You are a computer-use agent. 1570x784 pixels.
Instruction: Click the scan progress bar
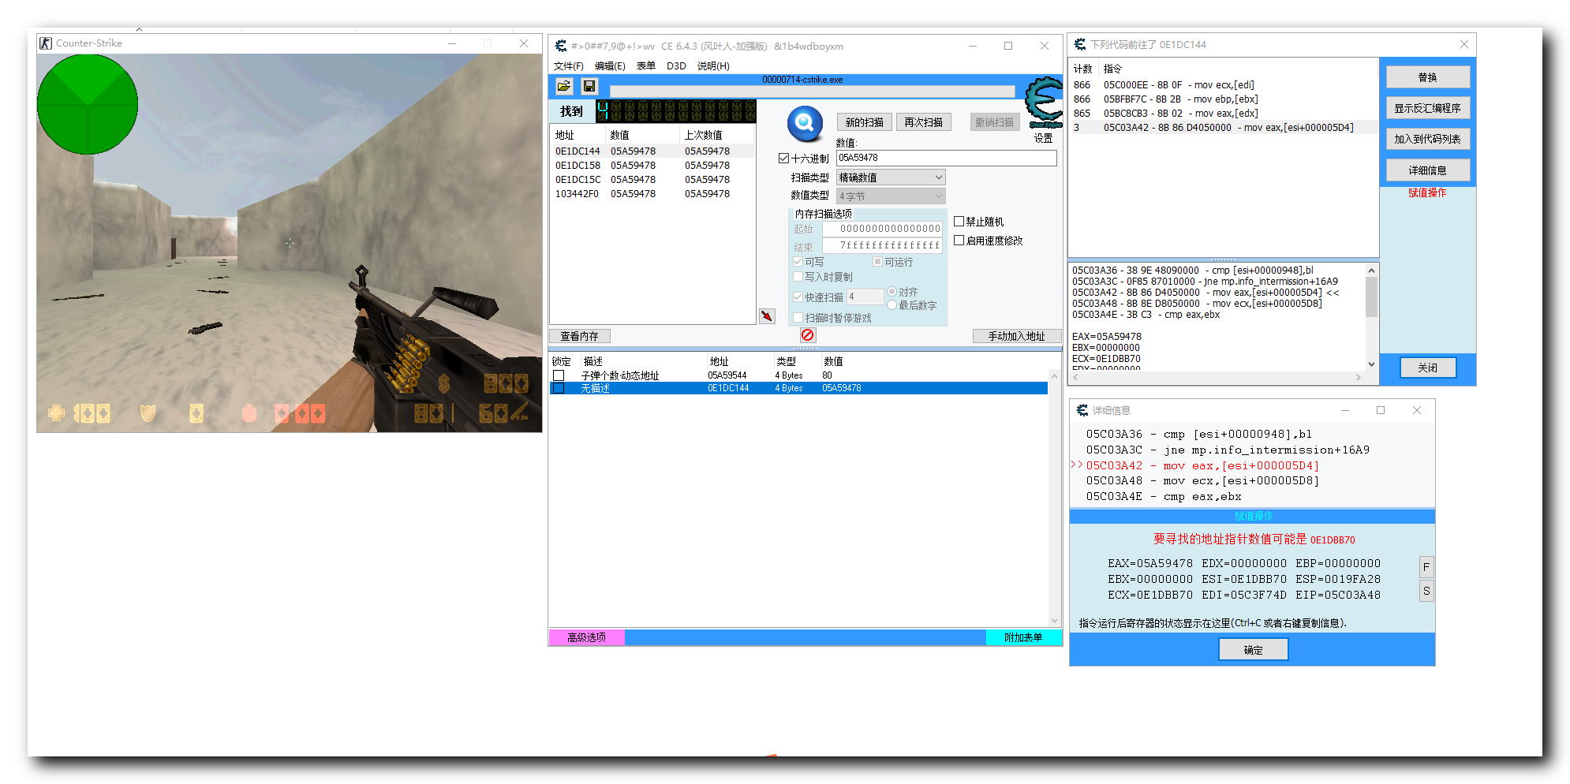pos(812,92)
